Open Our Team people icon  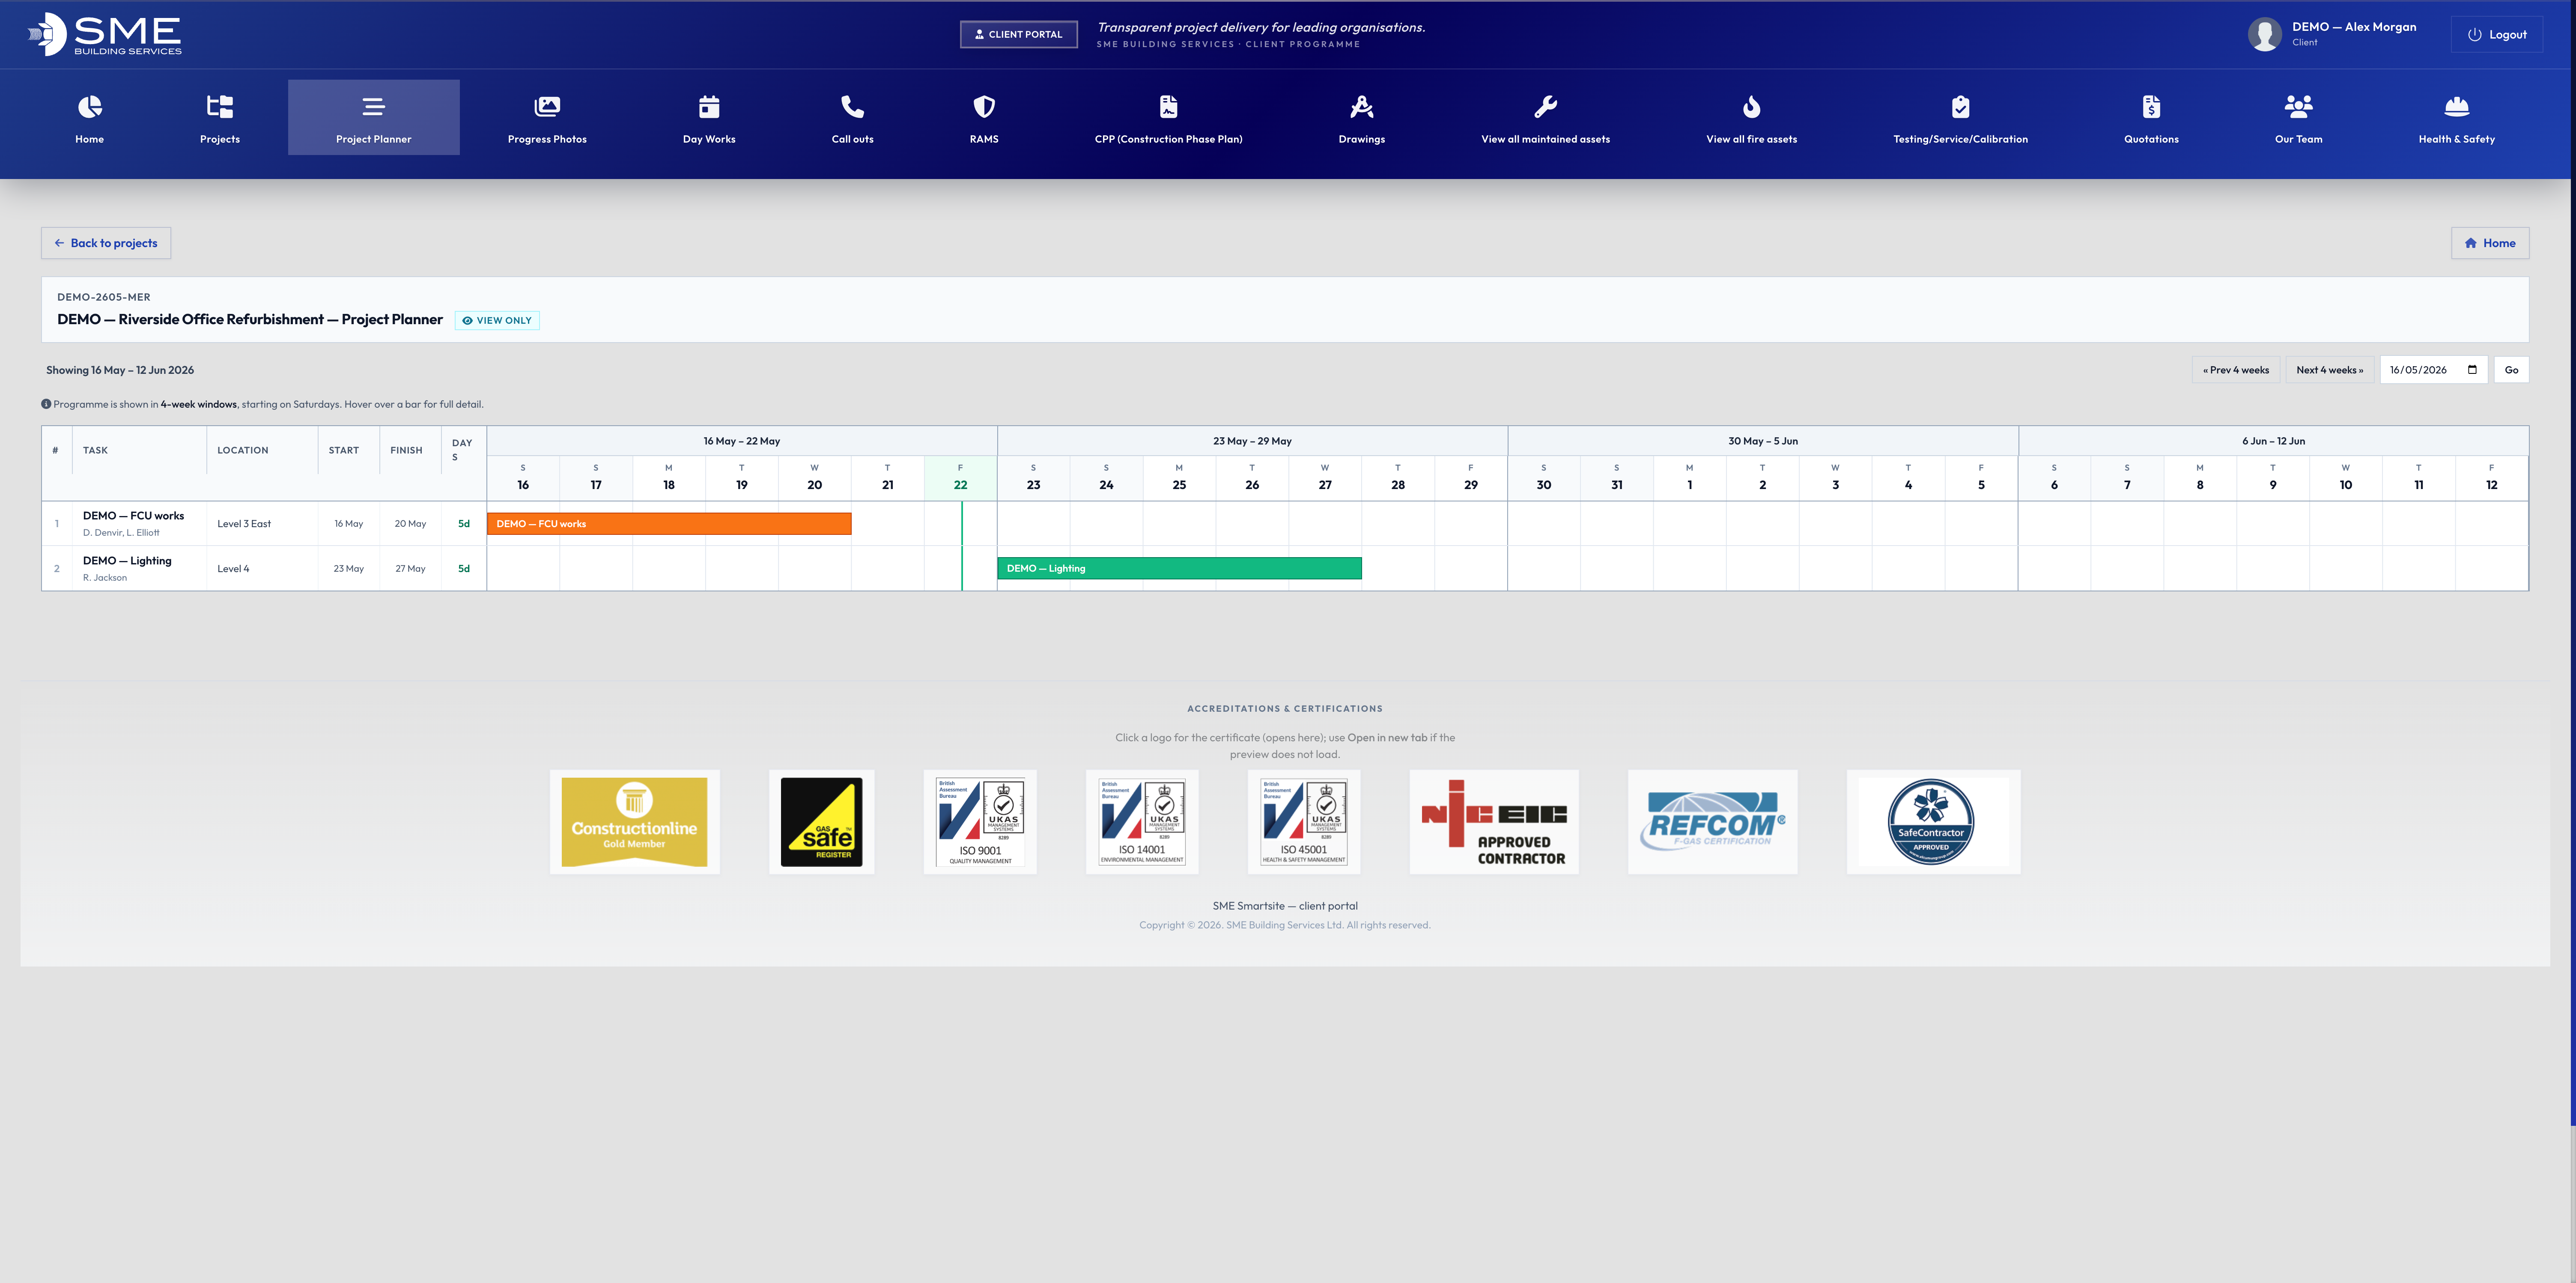2299,106
